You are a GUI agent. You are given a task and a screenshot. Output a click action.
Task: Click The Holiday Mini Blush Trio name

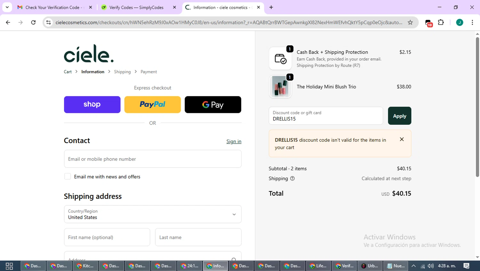326,87
